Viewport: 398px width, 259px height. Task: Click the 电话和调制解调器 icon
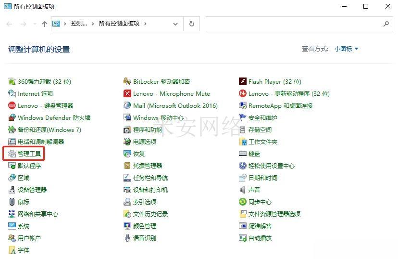[12, 142]
